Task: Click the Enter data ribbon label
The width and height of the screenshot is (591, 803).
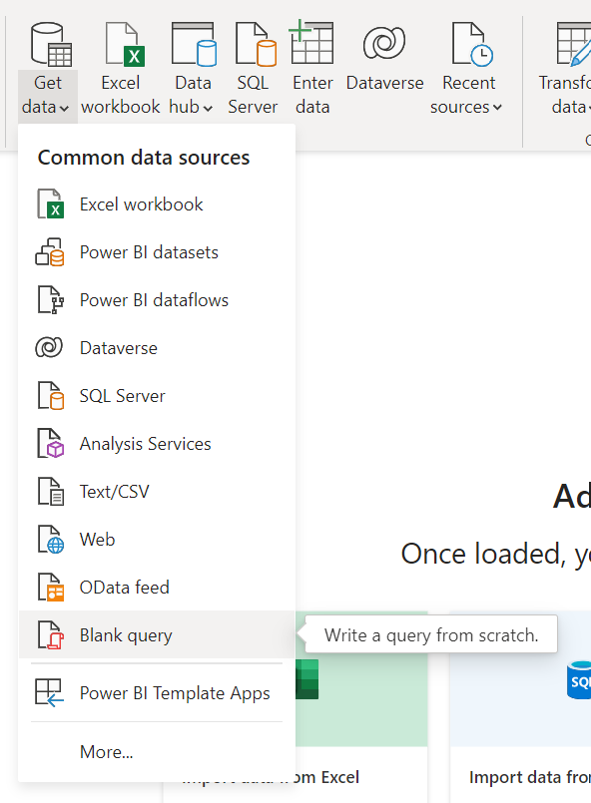Action: coord(312,95)
